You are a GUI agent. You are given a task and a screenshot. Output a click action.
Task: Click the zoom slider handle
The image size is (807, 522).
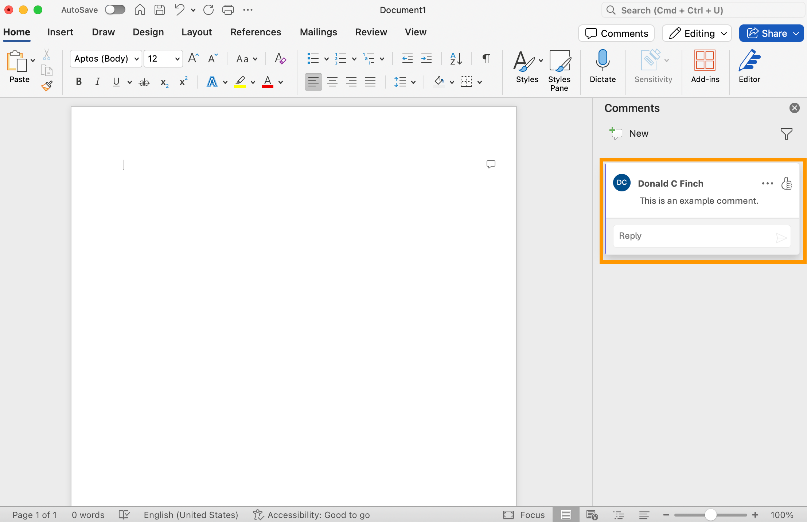tap(710, 515)
